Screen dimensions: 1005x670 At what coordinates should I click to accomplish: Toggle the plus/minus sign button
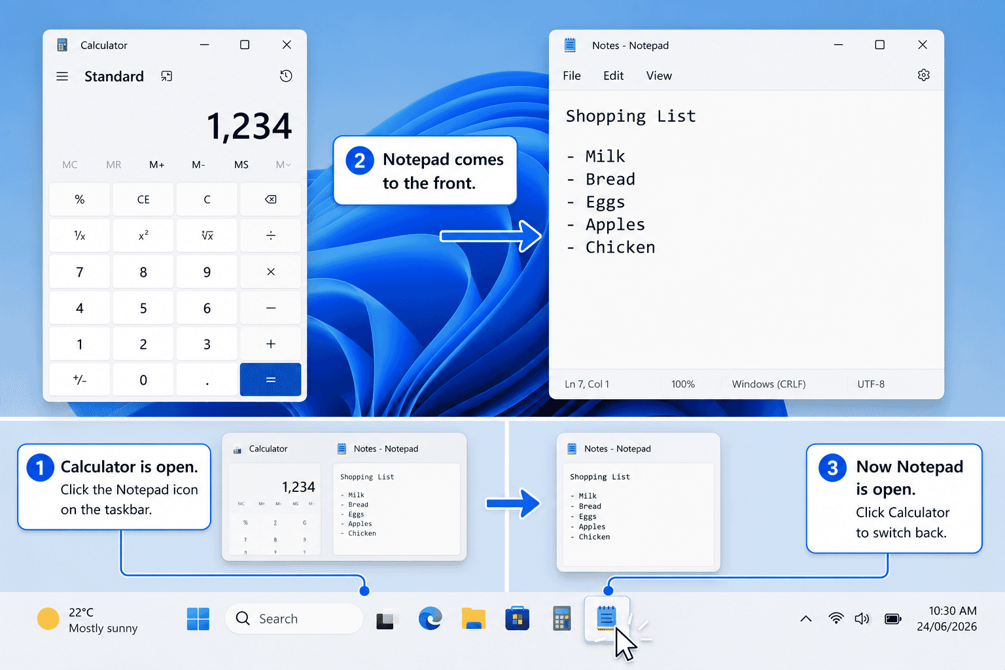pyautogui.click(x=80, y=379)
